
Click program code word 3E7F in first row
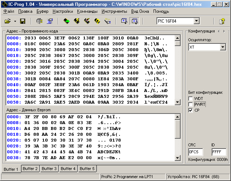click(60, 38)
